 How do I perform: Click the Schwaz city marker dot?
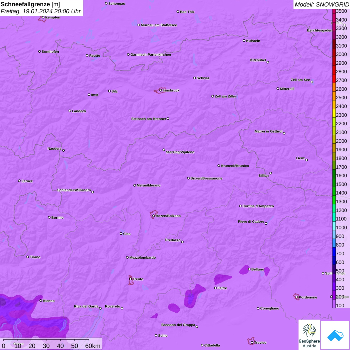(x=194, y=78)
